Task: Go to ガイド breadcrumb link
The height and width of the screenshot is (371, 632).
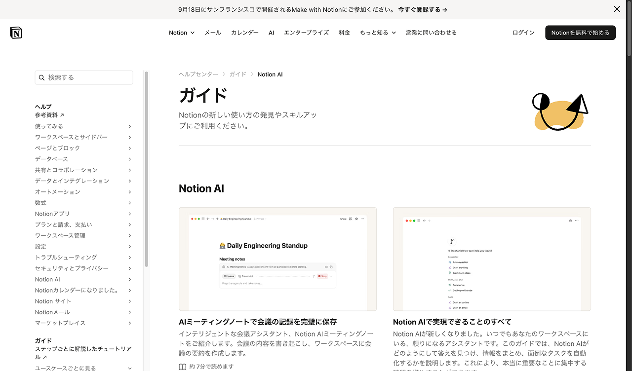Action: (x=237, y=74)
